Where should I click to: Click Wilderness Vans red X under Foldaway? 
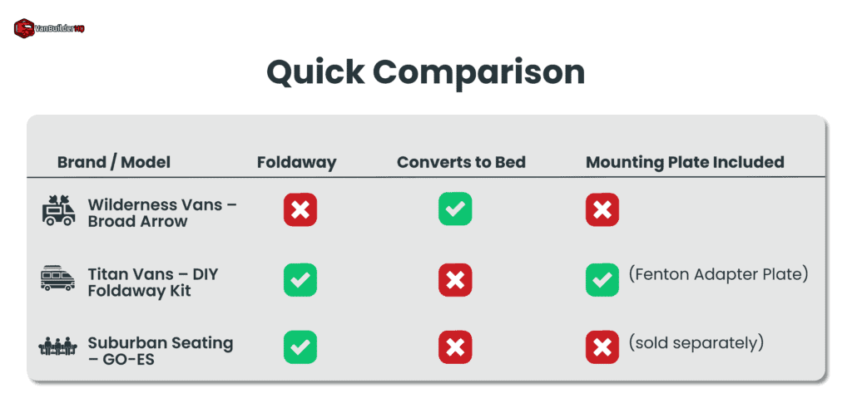coord(300,211)
